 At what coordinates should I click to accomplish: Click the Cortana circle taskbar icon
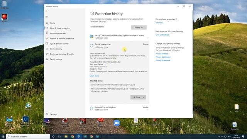pyautogui.click(x=53, y=136)
